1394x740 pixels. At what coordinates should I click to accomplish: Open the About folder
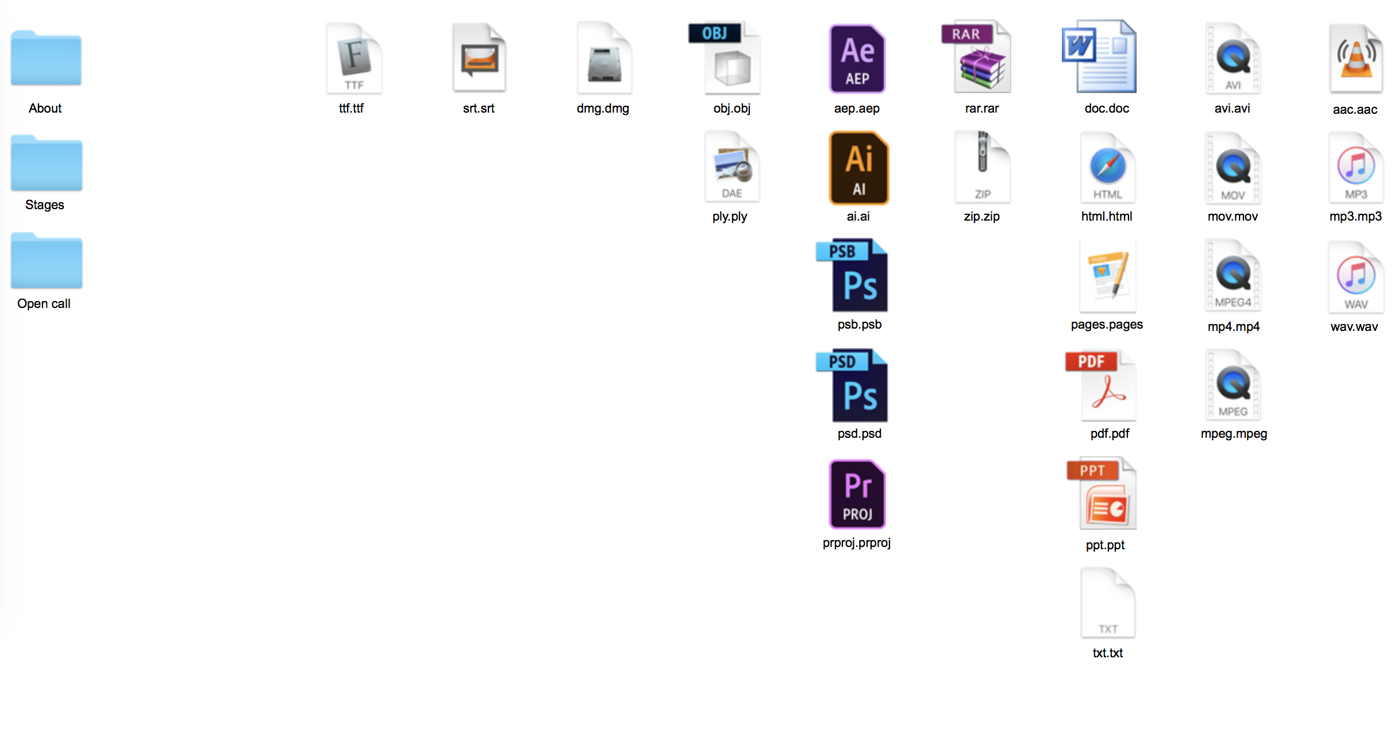pos(46,57)
